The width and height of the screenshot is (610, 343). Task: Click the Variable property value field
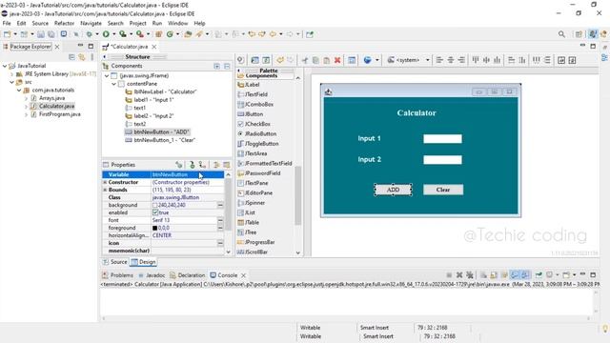pos(188,174)
